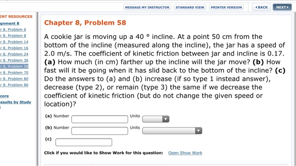Go back with the BACK button

tap(261, 7)
